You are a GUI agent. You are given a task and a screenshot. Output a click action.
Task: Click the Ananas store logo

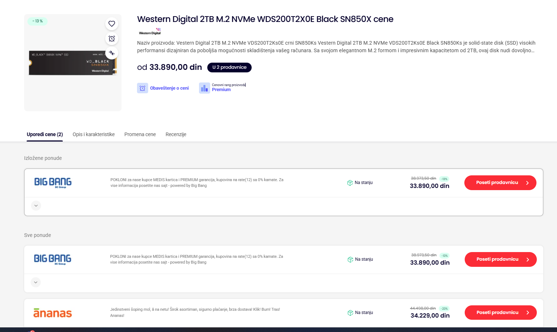point(53,313)
